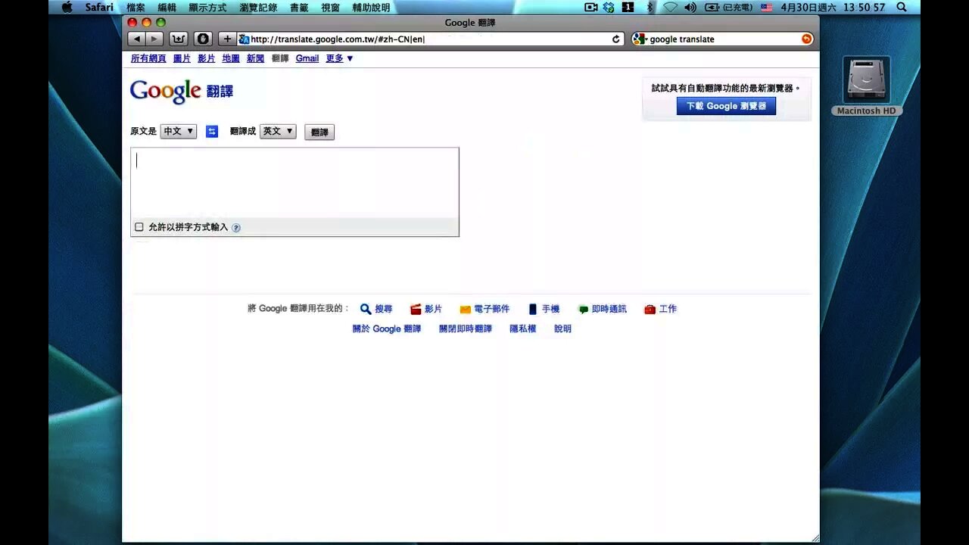969x545 pixels.
Task: Click the camera recording menu bar icon
Action: tap(591, 7)
